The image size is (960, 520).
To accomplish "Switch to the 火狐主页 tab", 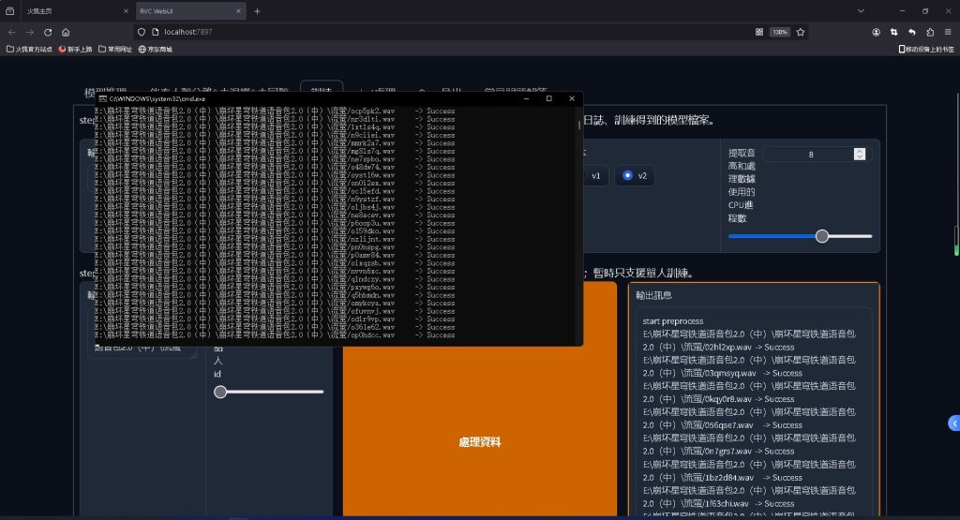I will 73,11.
